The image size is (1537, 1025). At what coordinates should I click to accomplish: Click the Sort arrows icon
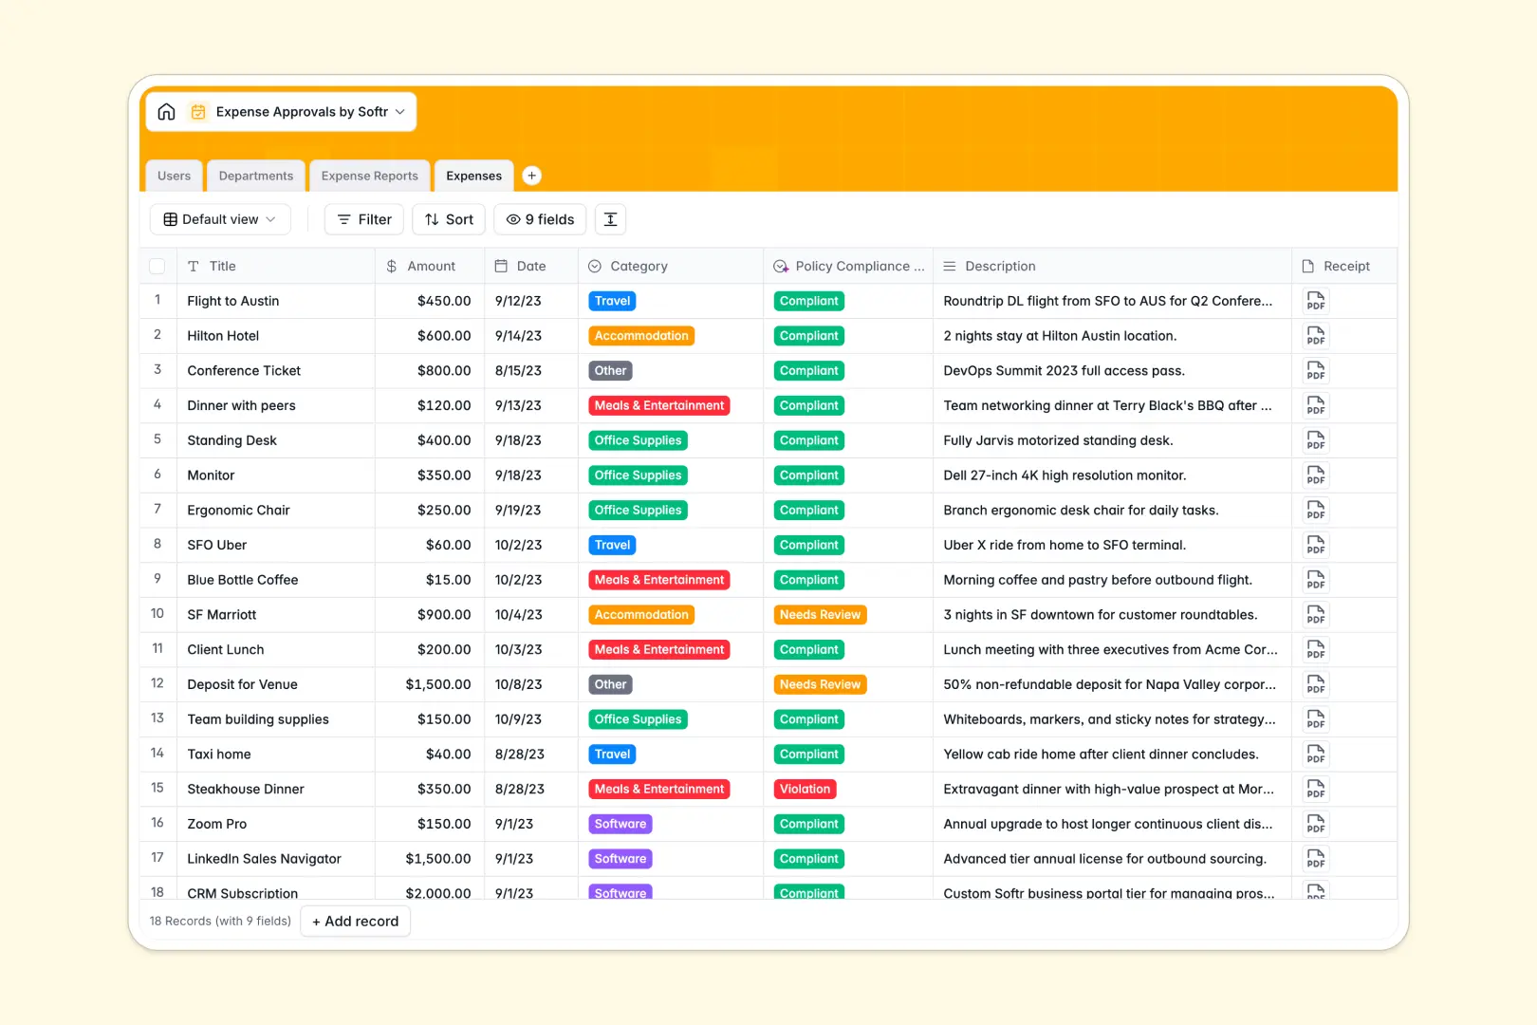[432, 219]
